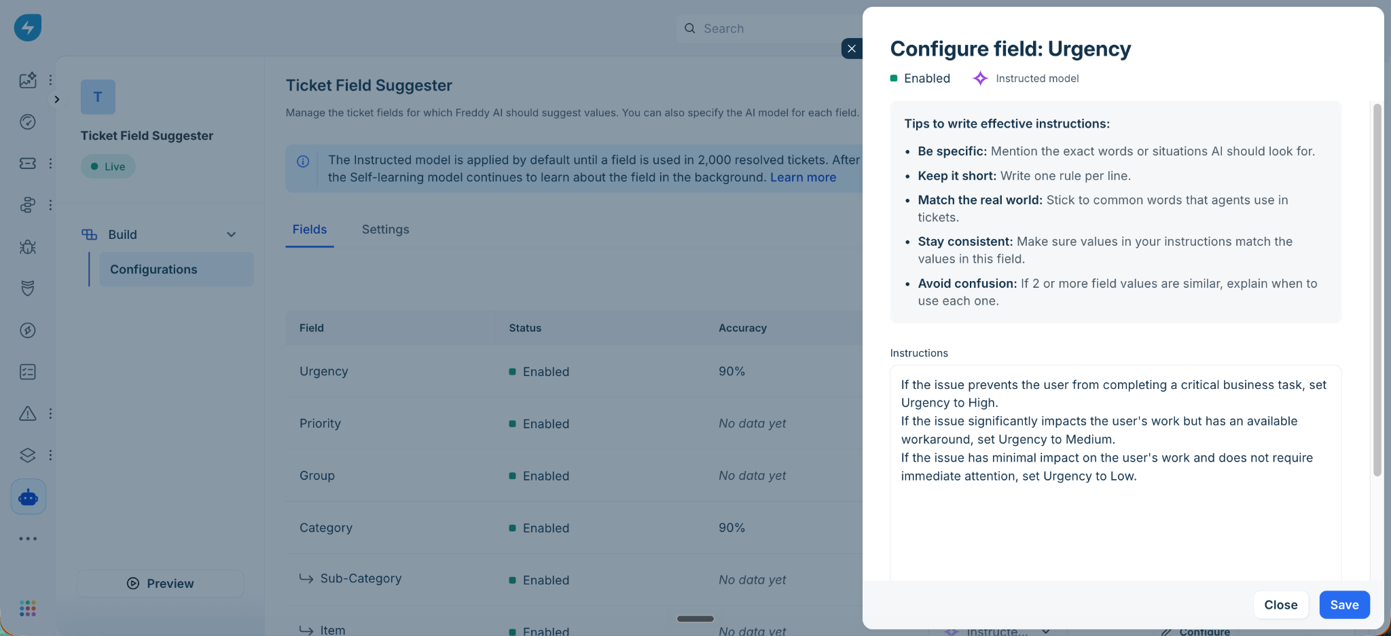
Task: Click the Save button
Action: point(1344,605)
